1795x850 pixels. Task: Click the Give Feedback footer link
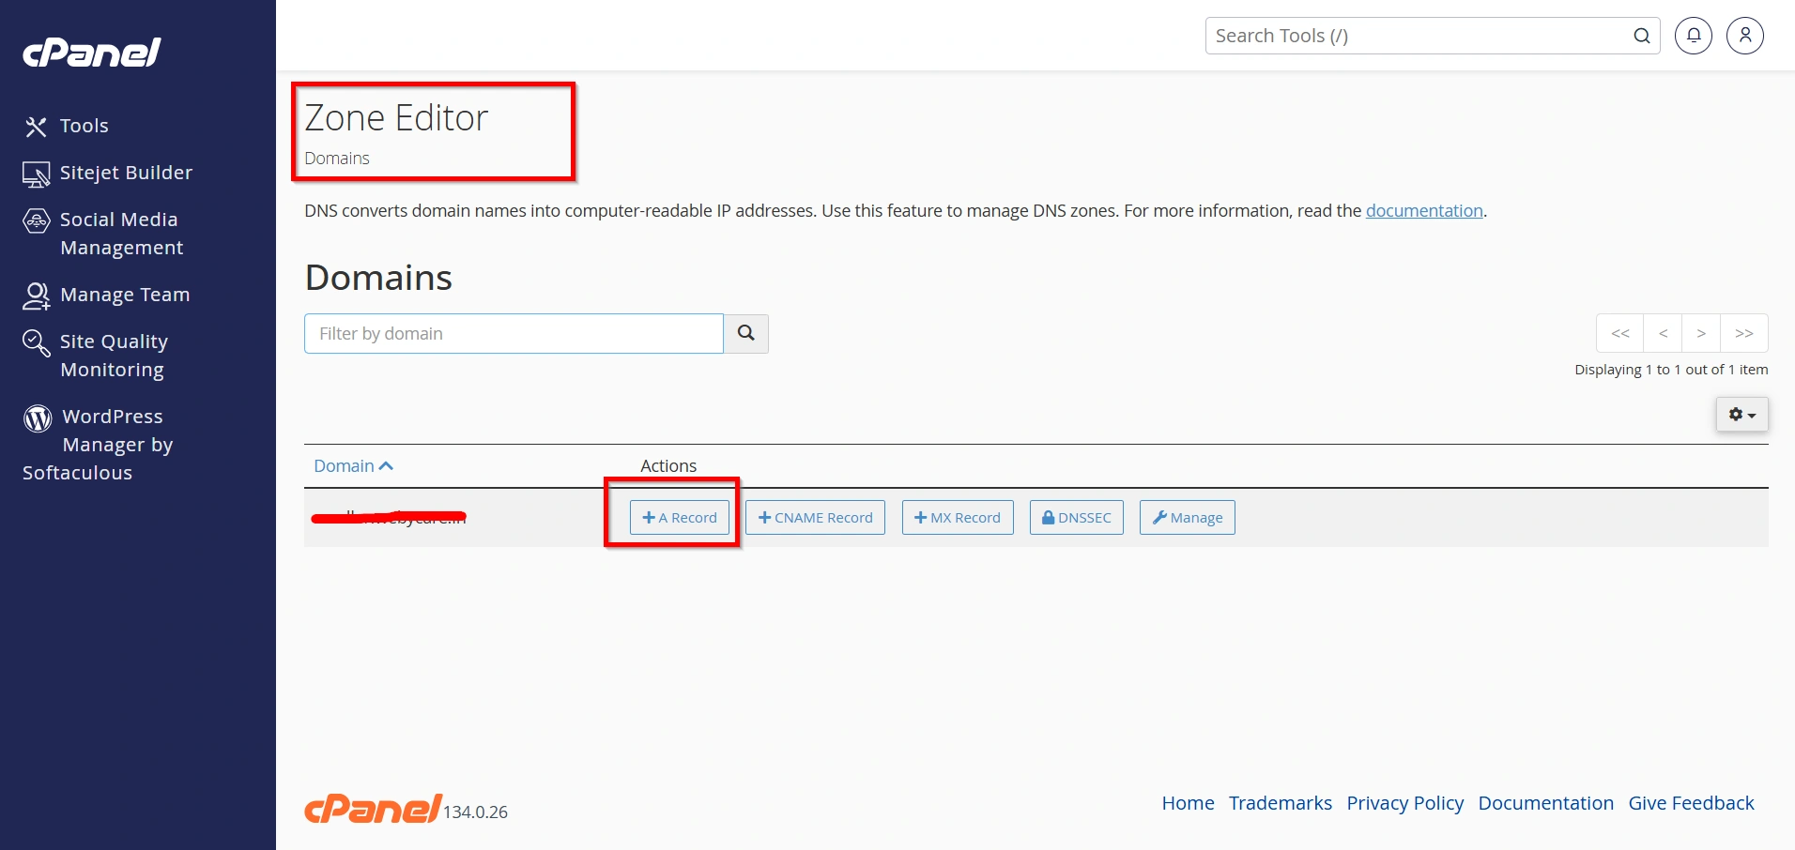(x=1692, y=803)
